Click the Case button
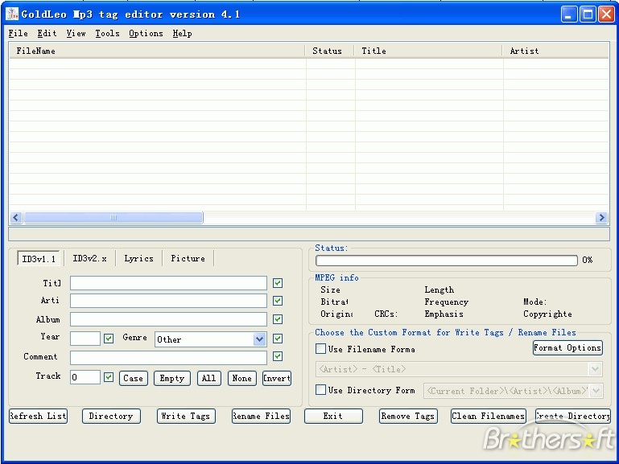Image resolution: width=619 pixels, height=464 pixels. [134, 378]
